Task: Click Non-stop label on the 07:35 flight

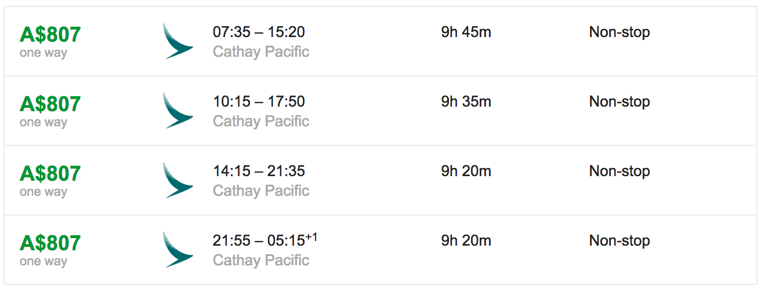Action: pos(619,32)
